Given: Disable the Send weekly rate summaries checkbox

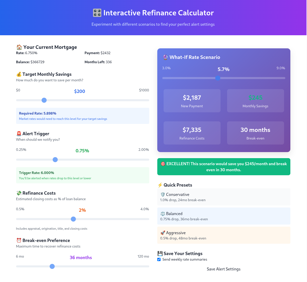Looking at the screenshot, I should point(159,259).
